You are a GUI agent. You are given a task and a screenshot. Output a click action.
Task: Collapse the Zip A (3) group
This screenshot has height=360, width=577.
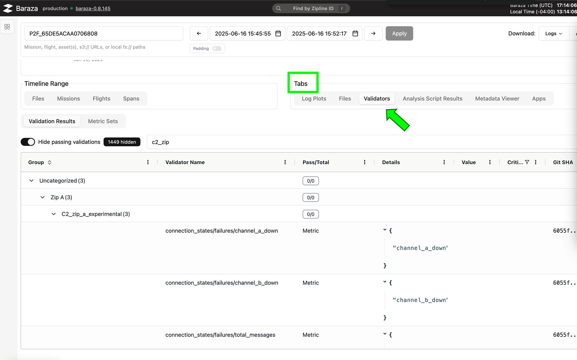(43, 197)
